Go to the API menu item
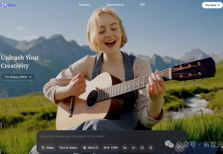The image size is (223, 154). (142, 5)
